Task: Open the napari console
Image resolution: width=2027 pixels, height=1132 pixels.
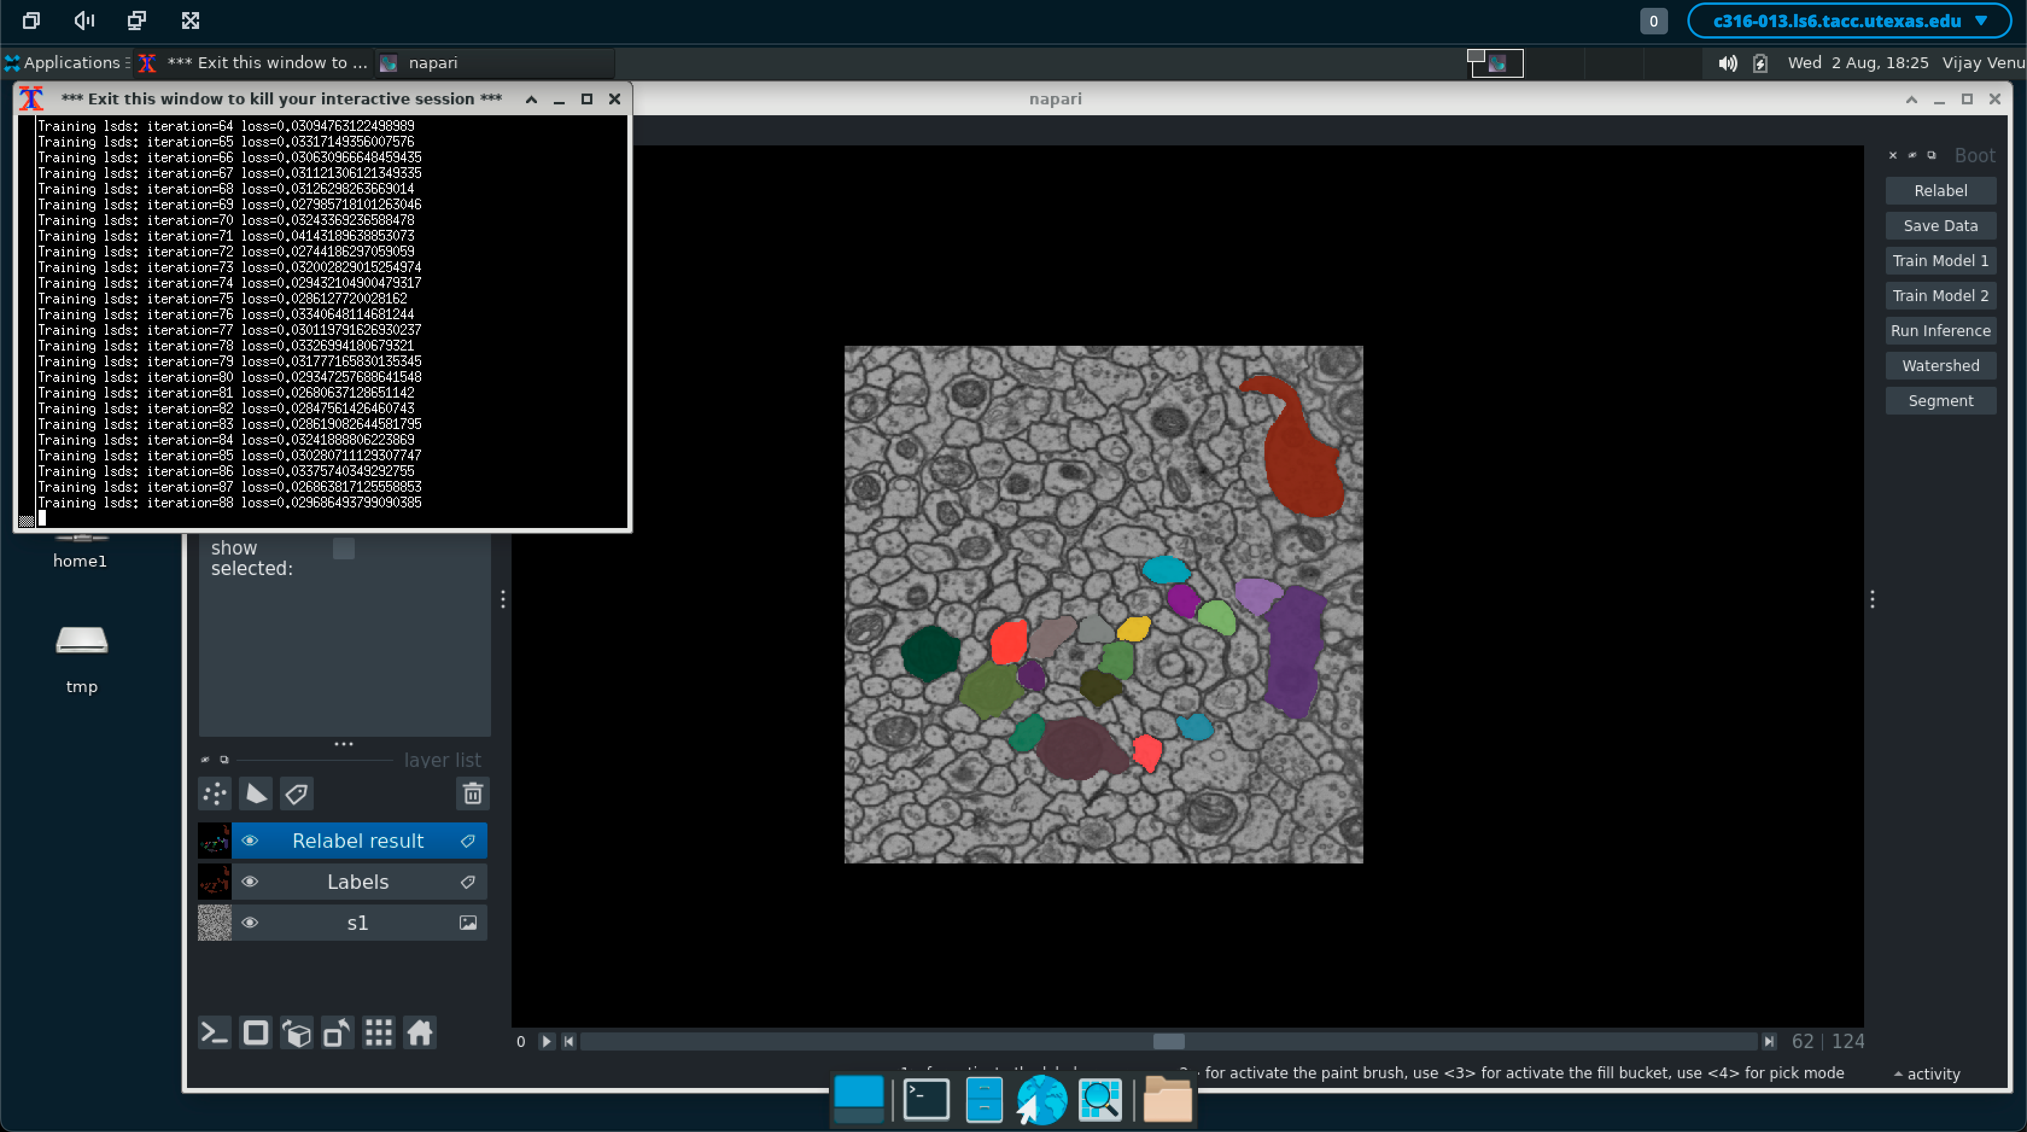Action: 215,1033
